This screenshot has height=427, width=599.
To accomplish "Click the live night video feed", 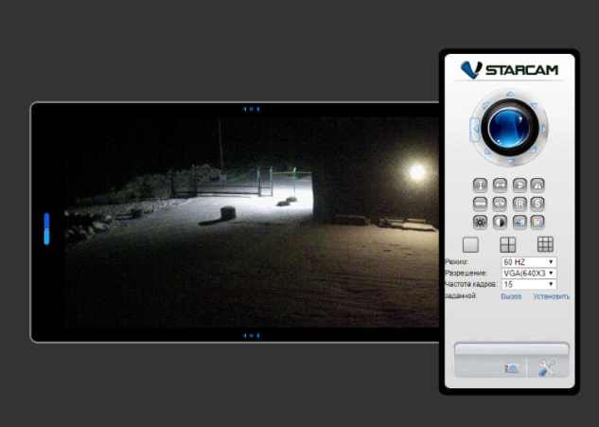I will pos(252,222).
